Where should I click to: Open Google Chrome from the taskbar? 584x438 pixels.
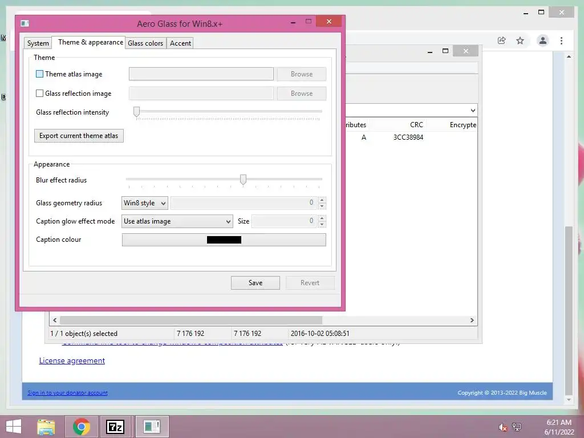[x=82, y=427]
